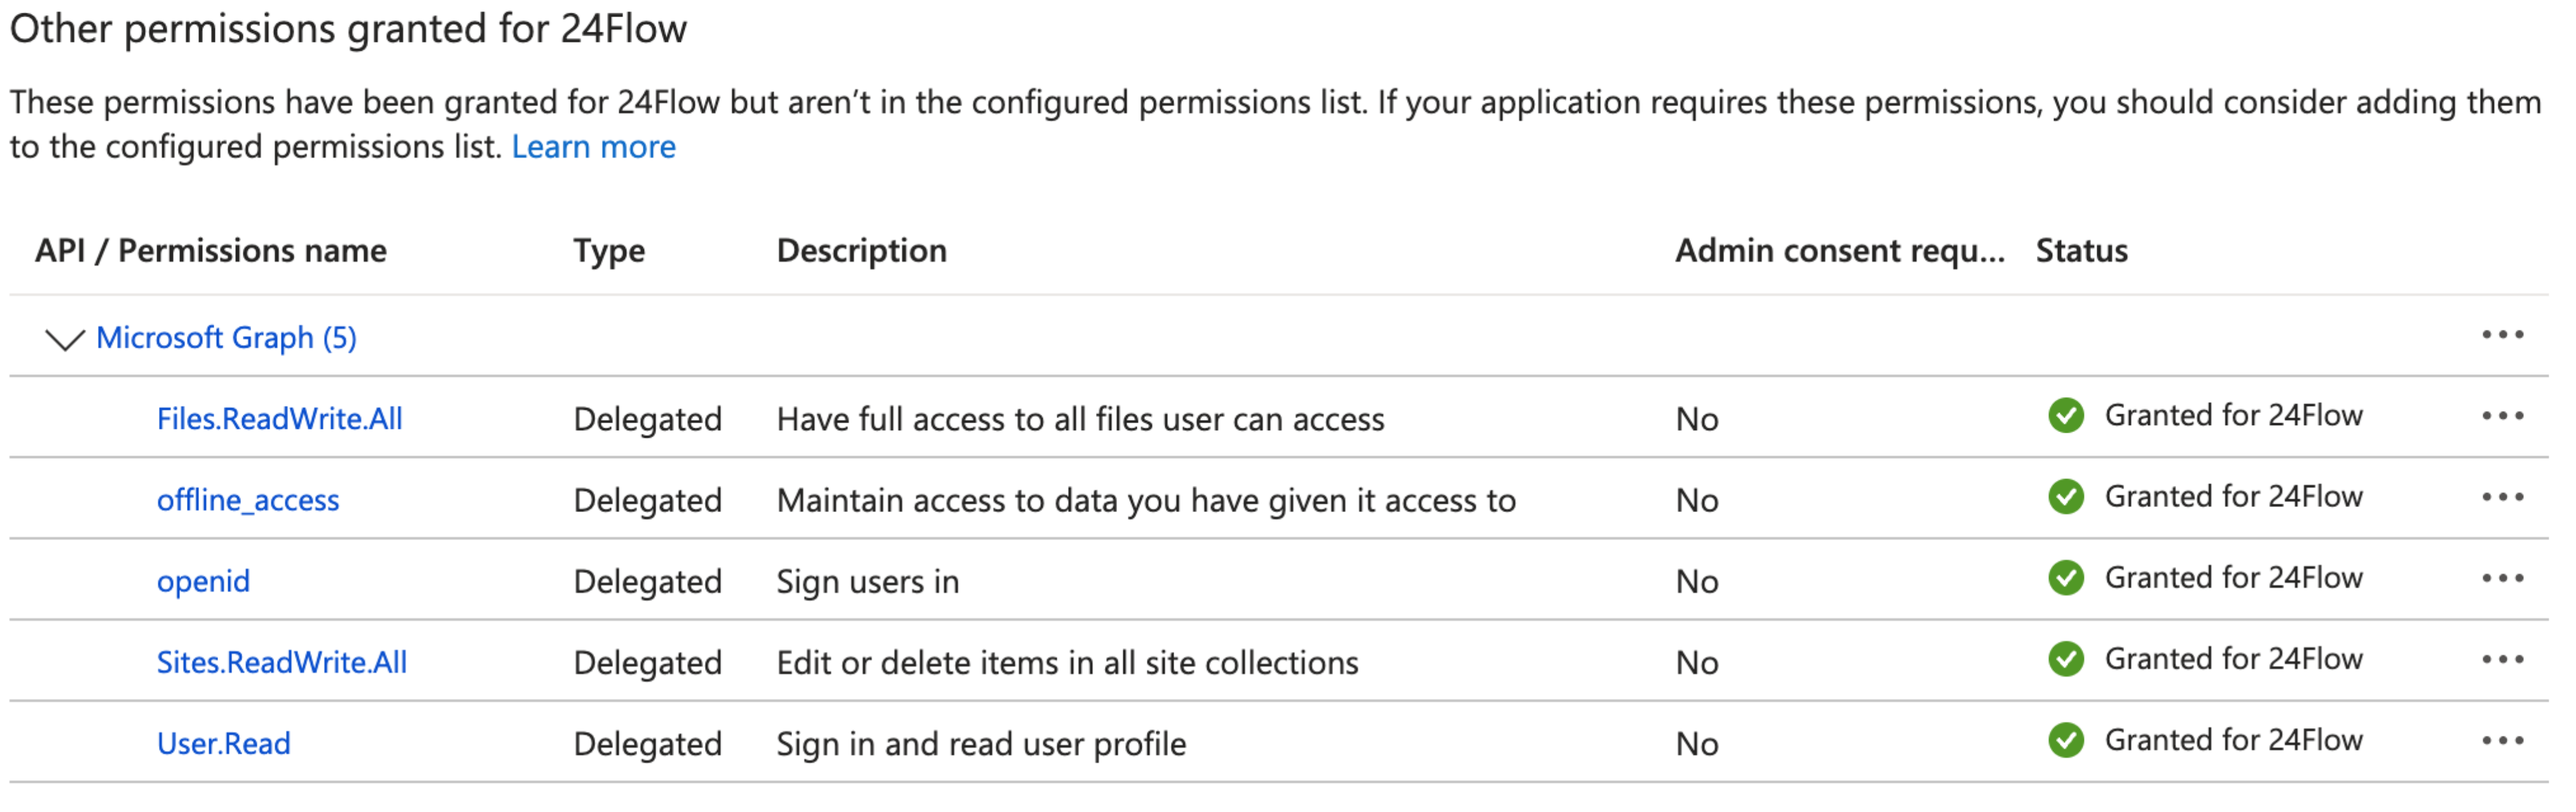Click the API / Permissions name column header
Image resolution: width=2576 pixels, height=812 pixels.
(210, 250)
